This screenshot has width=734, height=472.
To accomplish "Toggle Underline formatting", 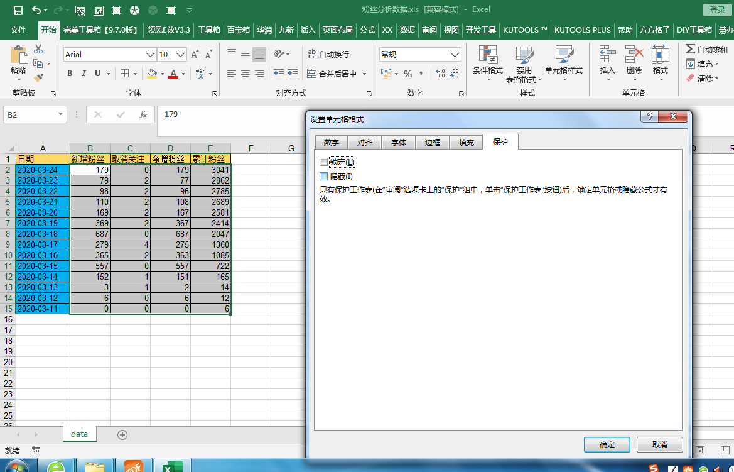I will coord(97,74).
